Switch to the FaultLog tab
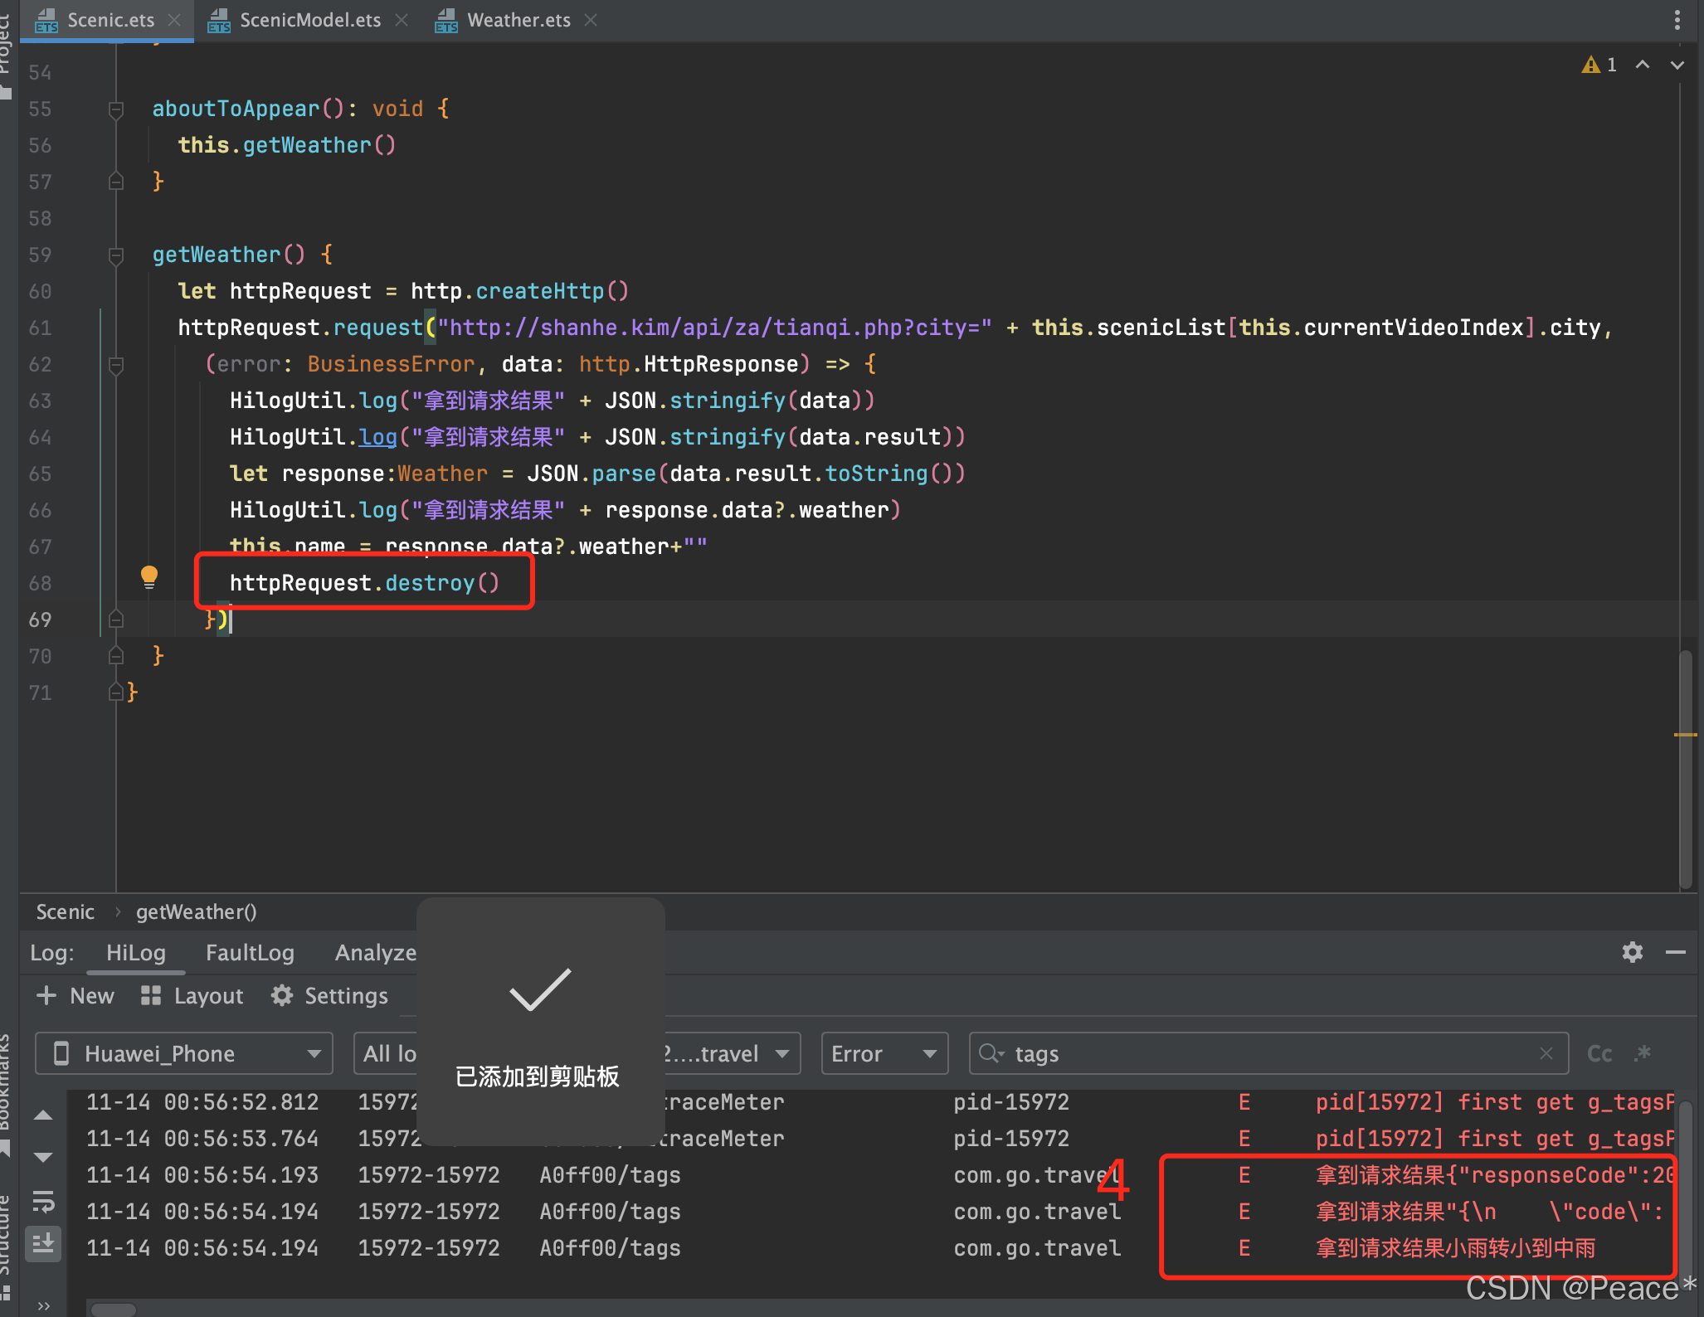 pyautogui.click(x=251, y=953)
